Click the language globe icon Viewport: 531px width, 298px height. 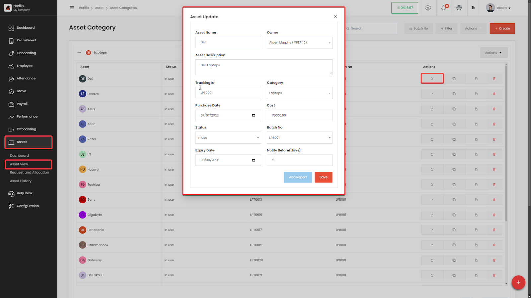(x=459, y=8)
